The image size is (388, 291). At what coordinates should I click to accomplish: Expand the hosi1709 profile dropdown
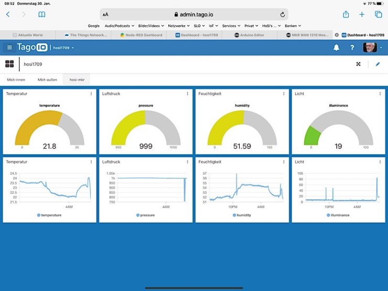pos(63,48)
